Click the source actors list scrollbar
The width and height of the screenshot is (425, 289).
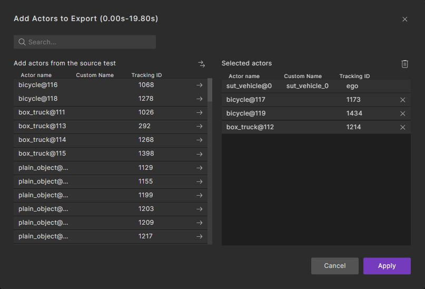click(x=210, y=91)
